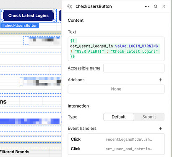Viewport: 172px width, 157px height.
Task: Set interaction type to Default
Action: click(x=119, y=117)
